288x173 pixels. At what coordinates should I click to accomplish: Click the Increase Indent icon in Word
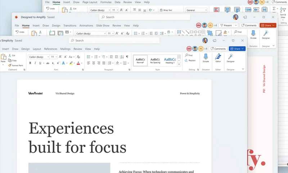click(x=116, y=57)
